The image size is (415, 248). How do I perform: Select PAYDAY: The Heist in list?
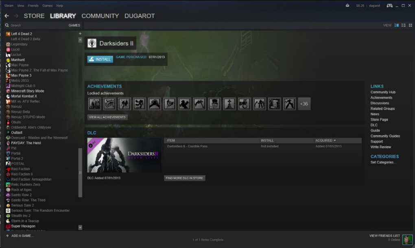[26, 143]
